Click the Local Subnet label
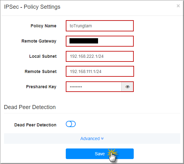This screenshot has height=164, width=184. pos(43,56)
